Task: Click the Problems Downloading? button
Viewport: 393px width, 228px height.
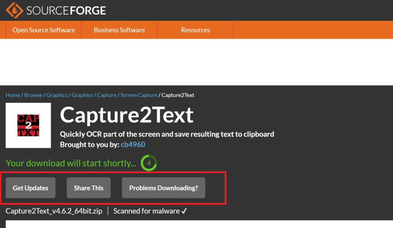Action: click(163, 188)
